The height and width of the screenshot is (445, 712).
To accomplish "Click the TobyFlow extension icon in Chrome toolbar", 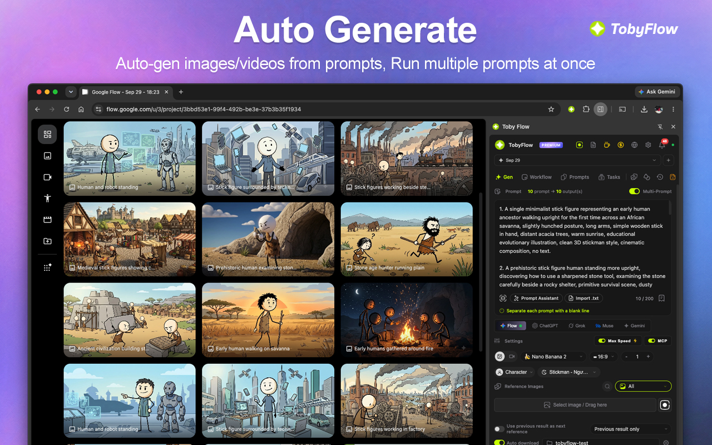I will click(571, 110).
